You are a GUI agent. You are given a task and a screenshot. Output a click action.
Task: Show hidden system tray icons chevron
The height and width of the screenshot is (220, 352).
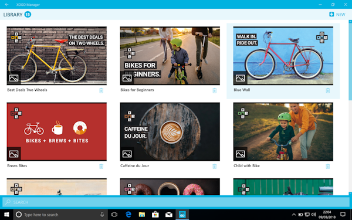[294, 215]
